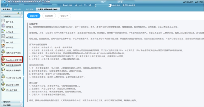Image resolution: width=204 pixels, height=107 pixels.
Task: Select the 诊断分析 pill button
Action: click(x=64, y=16)
